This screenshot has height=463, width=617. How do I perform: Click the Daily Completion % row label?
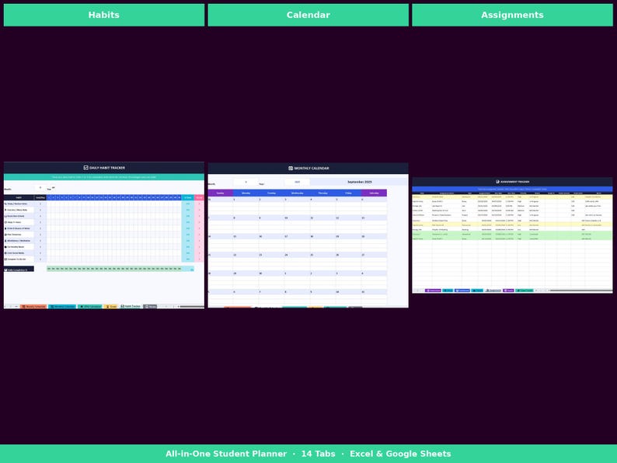[19, 269]
